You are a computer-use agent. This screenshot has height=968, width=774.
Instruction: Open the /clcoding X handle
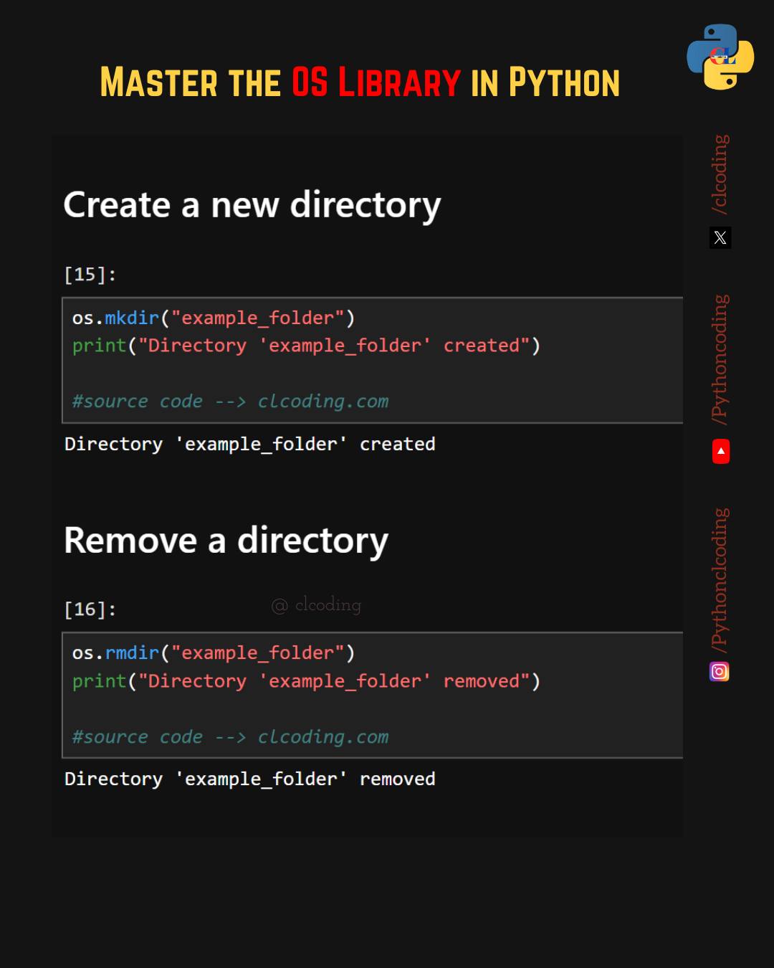pyautogui.click(x=720, y=174)
